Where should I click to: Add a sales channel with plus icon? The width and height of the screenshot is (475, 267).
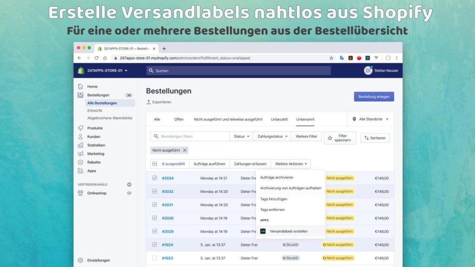click(129, 184)
